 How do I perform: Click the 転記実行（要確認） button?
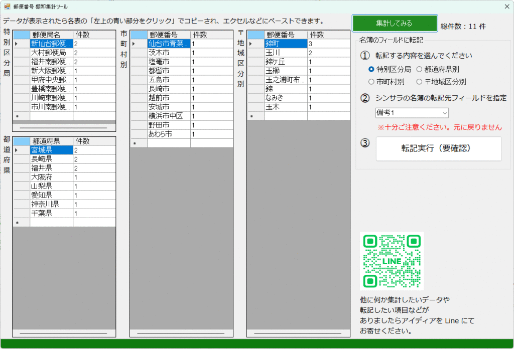click(439, 149)
